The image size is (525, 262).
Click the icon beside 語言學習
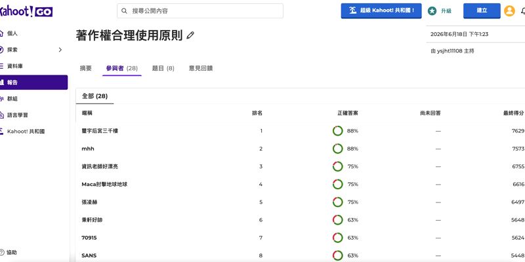[1, 115]
